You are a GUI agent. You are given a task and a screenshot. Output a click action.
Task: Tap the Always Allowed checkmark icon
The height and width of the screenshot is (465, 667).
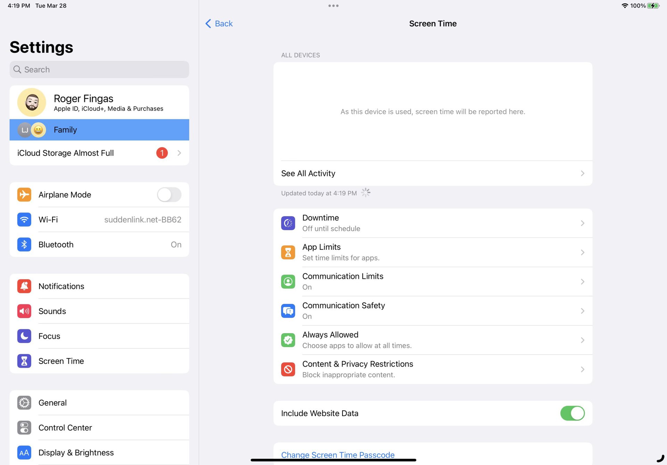[288, 340]
